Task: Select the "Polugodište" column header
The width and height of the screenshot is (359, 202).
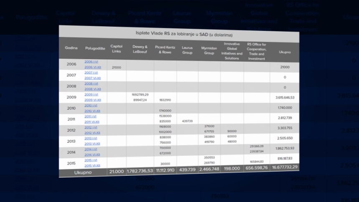Action: (x=95, y=48)
